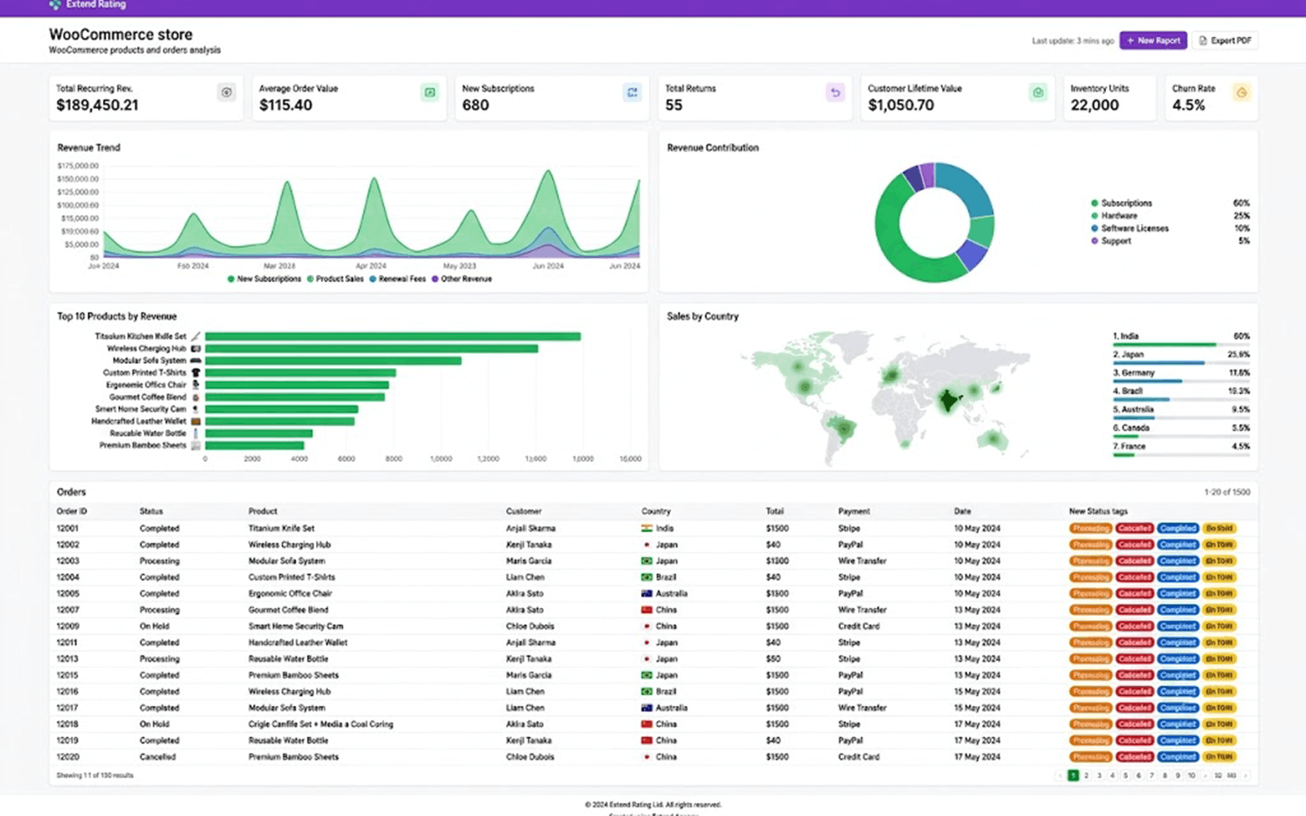Screen dimensions: 1306x816
Task: Click the Revenue Contribution donut chart
Action: point(934,222)
